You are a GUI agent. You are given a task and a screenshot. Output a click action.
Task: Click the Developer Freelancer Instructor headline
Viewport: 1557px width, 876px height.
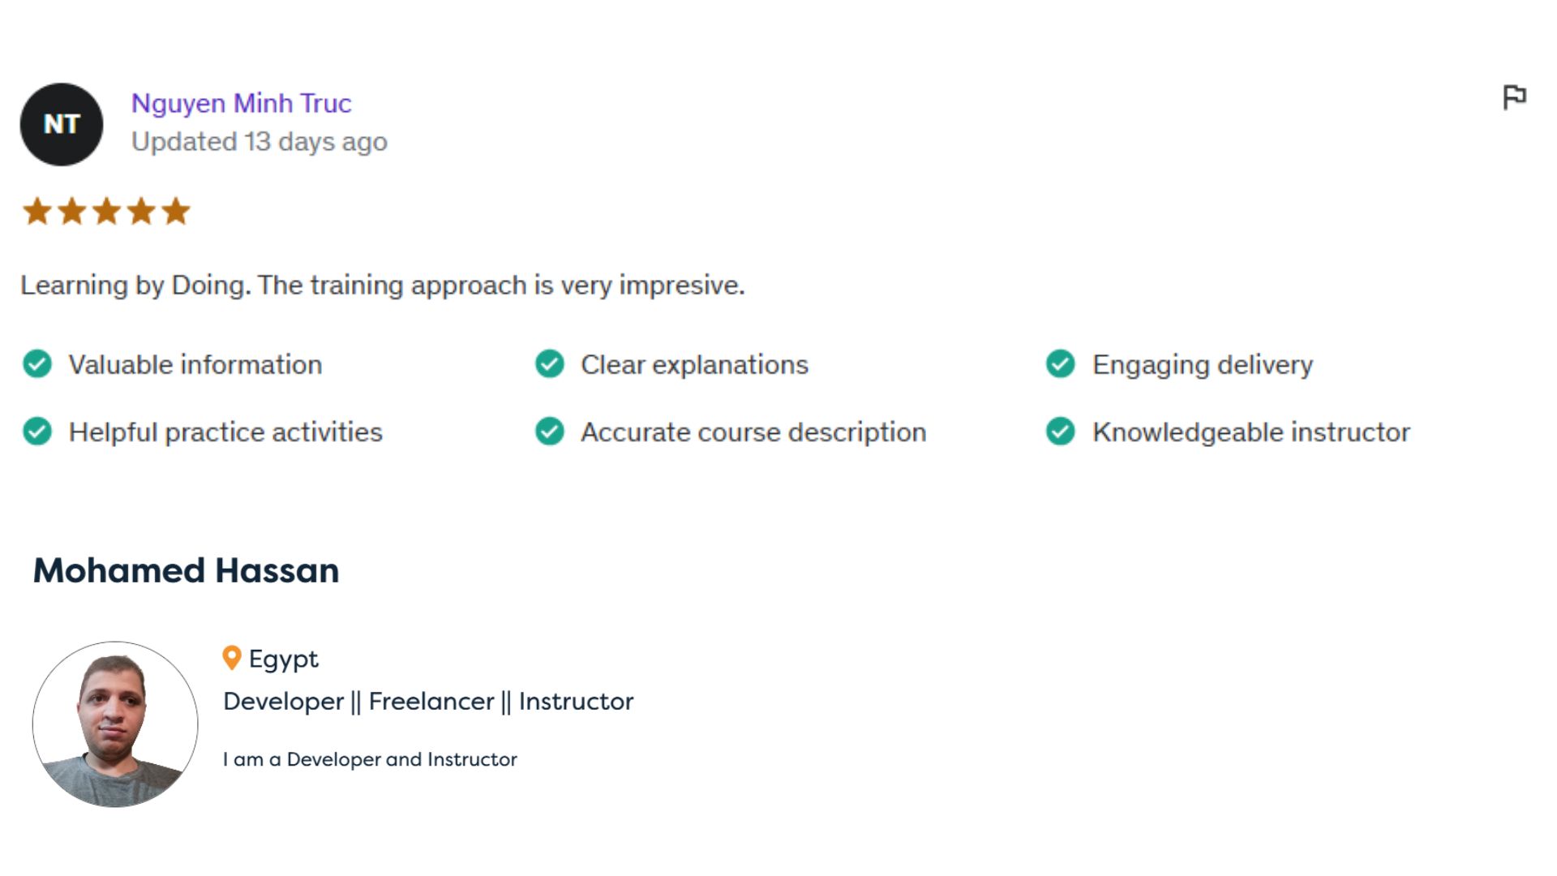pyautogui.click(x=428, y=702)
